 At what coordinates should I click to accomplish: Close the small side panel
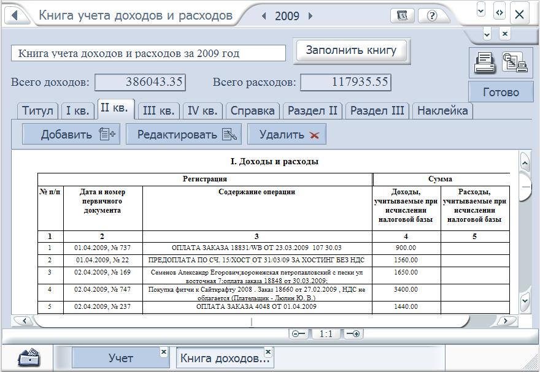pos(505,34)
